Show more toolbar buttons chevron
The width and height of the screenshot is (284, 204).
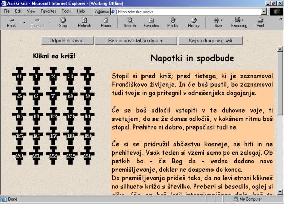[281, 19]
